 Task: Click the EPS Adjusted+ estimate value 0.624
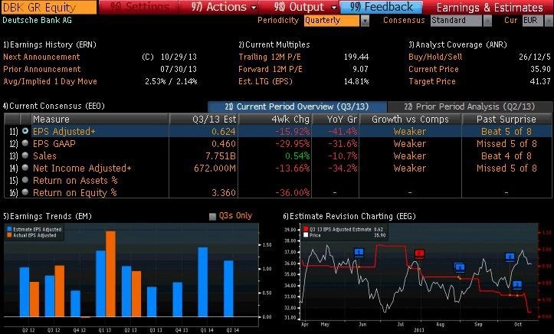[x=223, y=131]
